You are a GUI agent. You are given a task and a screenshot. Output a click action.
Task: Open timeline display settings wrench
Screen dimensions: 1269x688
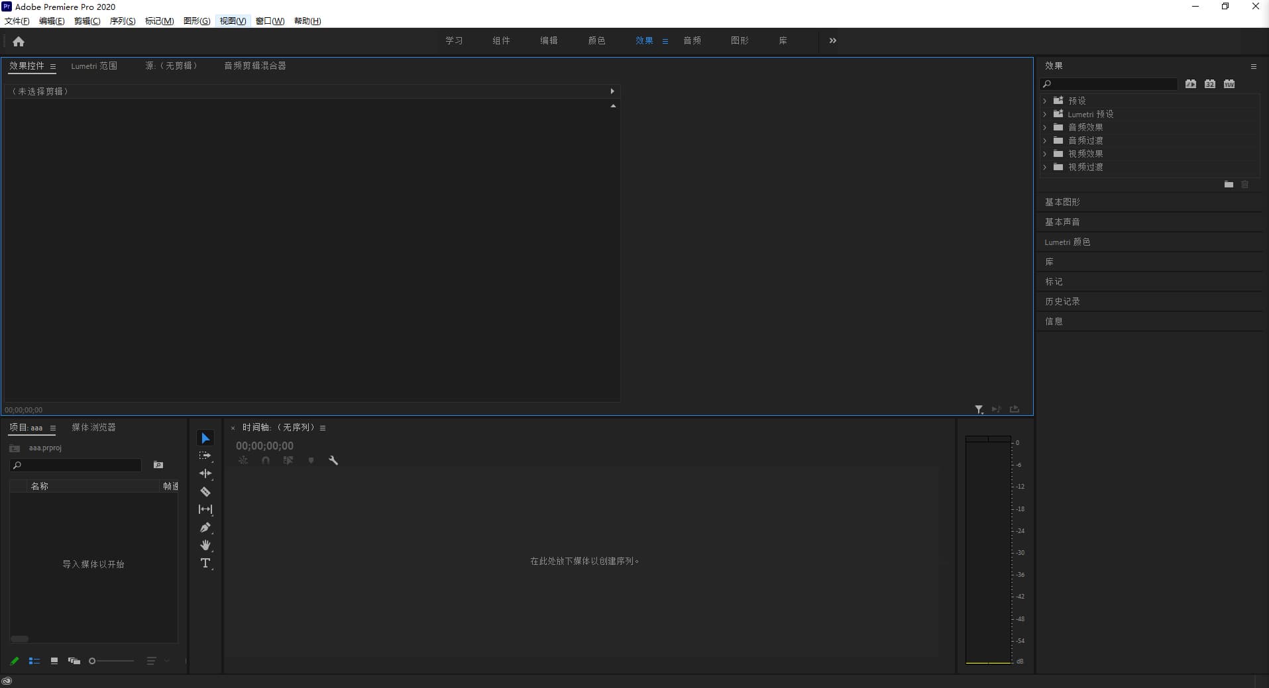coord(333,460)
